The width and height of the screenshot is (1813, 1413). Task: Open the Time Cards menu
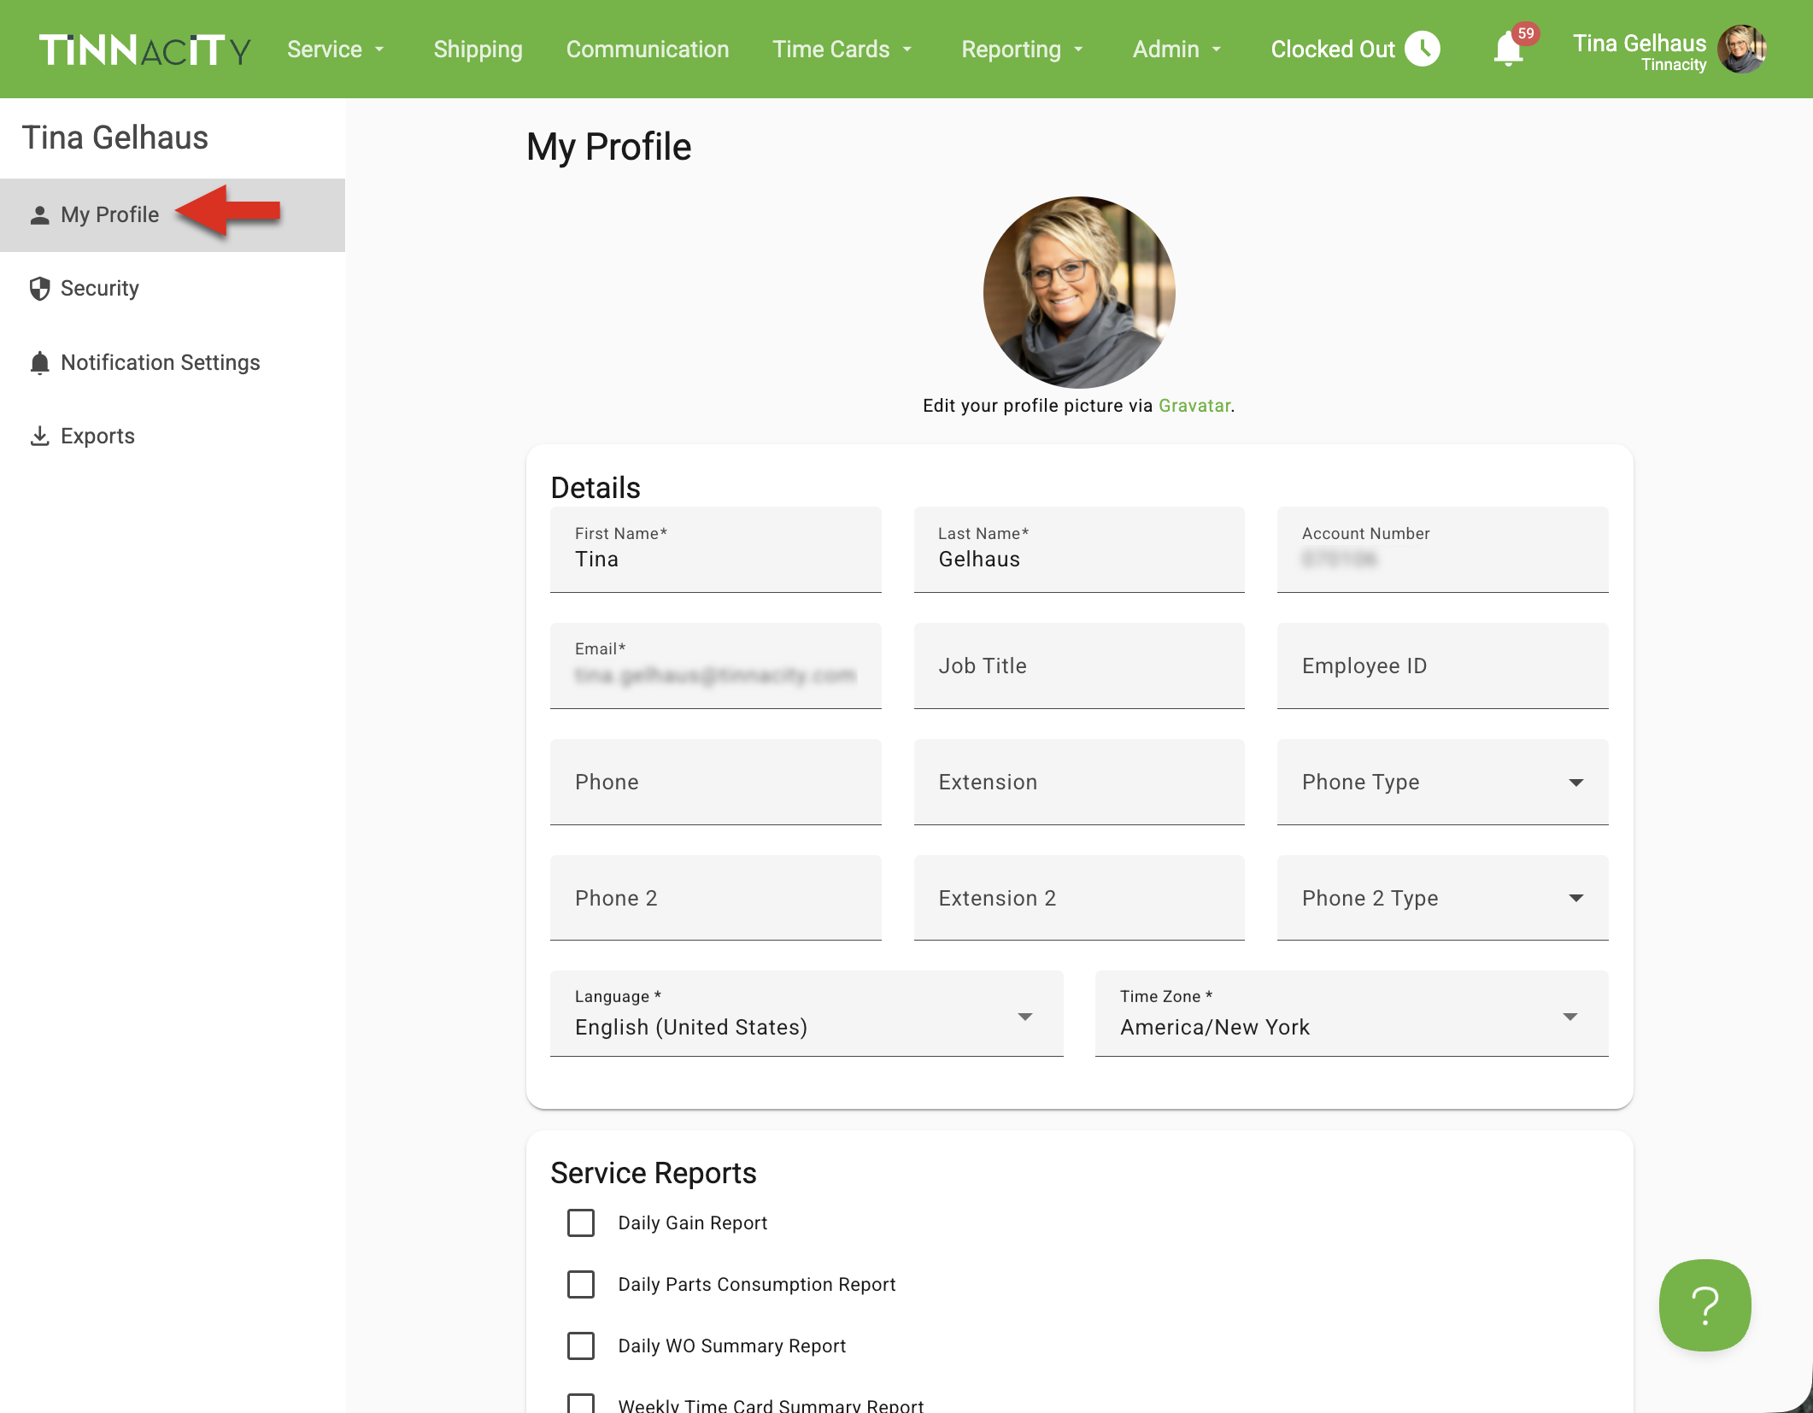click(x=842, y=50)
